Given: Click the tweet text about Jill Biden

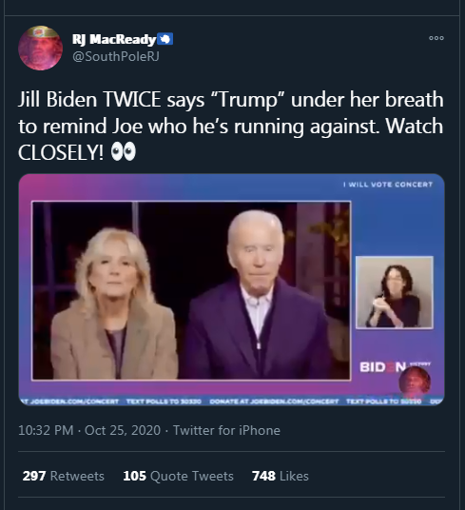Looking at the screenshot, I should pos(231,126).
